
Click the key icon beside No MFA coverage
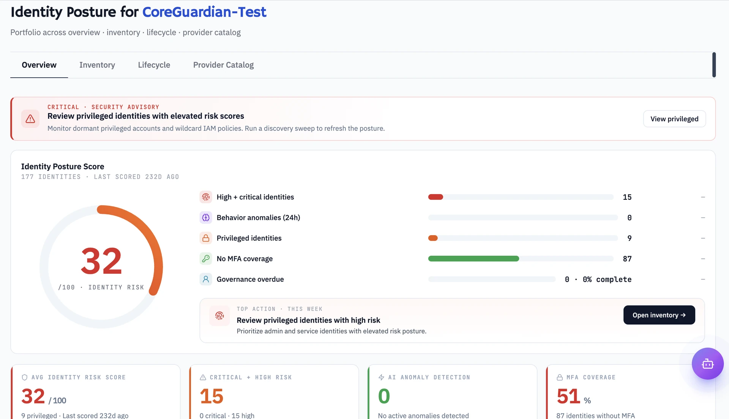pos(206,259)
